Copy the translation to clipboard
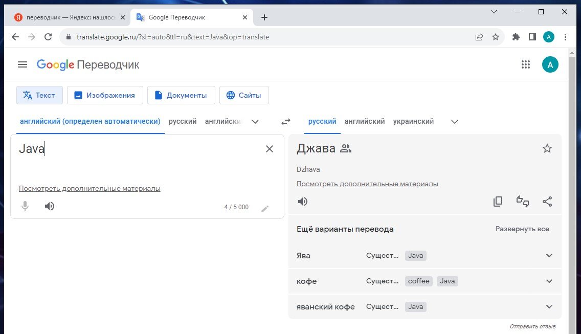 coord(498,202)
